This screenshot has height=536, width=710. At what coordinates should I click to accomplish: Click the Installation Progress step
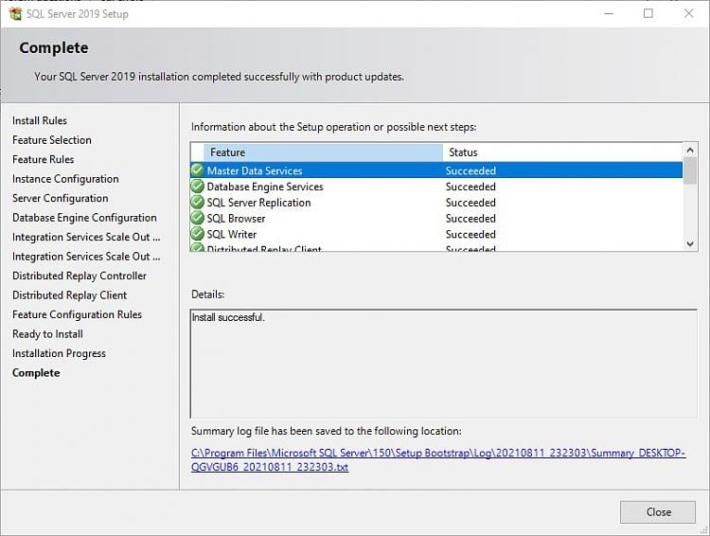pos(59,354)
